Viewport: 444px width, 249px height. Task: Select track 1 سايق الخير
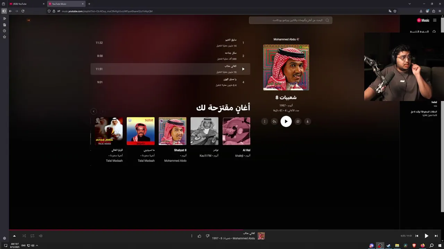[170, 43]
